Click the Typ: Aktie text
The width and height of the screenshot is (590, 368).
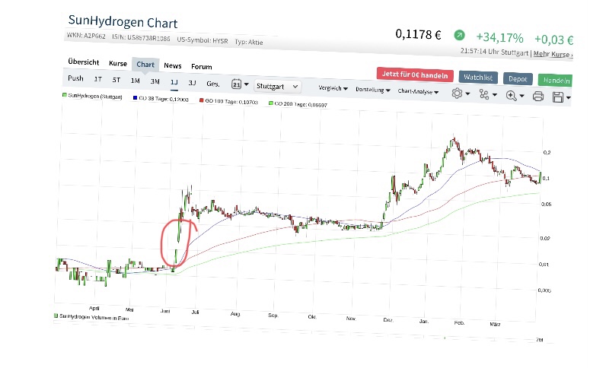click(x=249, y=42)
